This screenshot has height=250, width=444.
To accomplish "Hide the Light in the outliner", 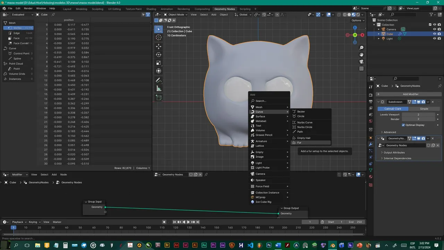I will click(x=434, y=39).
